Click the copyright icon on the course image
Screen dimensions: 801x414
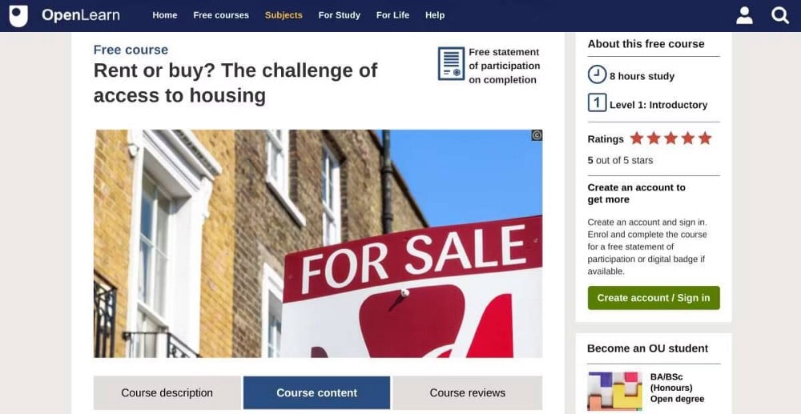pyautogui.click(x=537, y=135)
